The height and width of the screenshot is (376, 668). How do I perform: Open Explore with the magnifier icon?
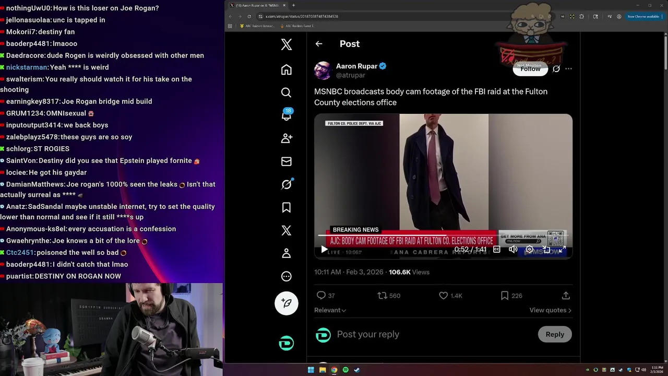(x=286, y=92)
